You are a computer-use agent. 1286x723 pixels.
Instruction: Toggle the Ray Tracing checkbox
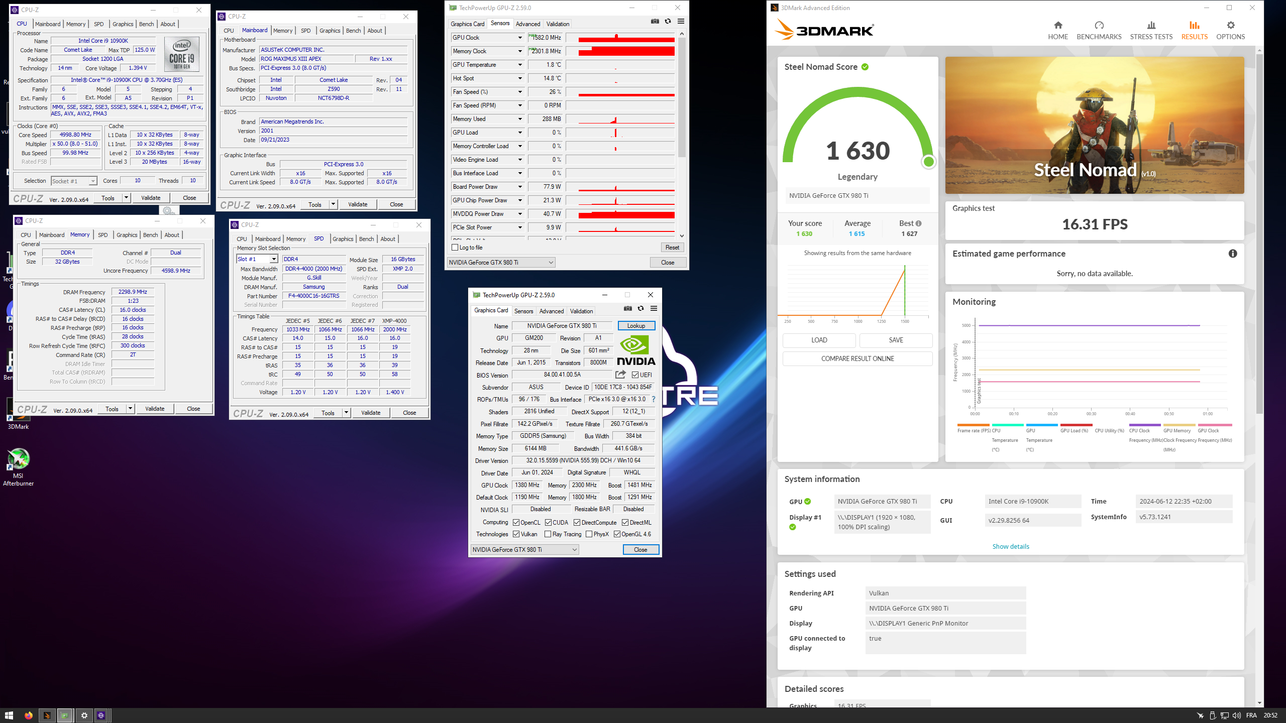(x=548, y=534)
